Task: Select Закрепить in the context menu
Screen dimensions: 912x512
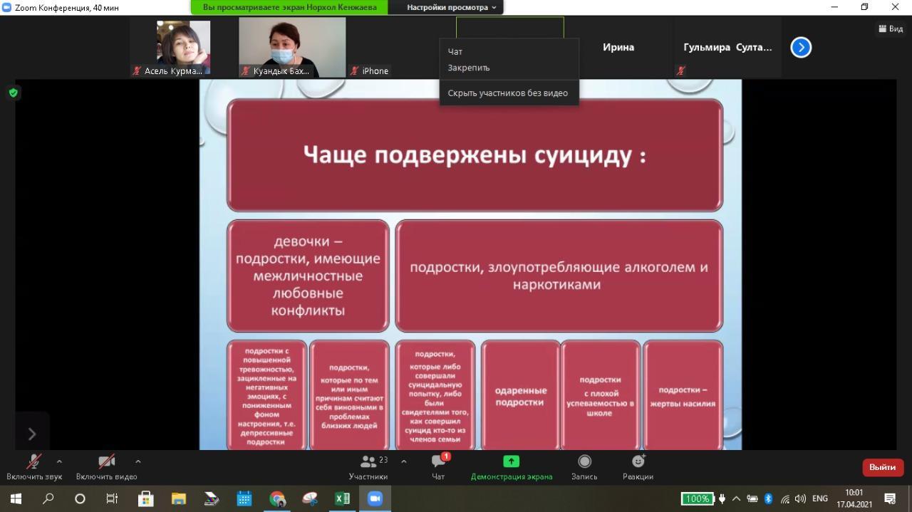Action: coord(468,68)
